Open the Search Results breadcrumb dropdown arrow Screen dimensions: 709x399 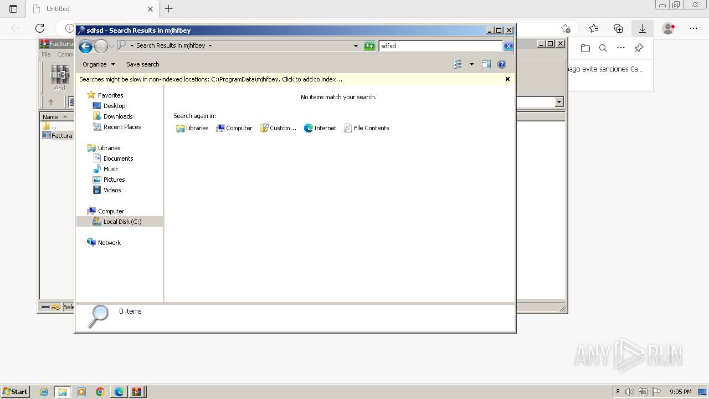pyautogui.click(x=210, y=46)
